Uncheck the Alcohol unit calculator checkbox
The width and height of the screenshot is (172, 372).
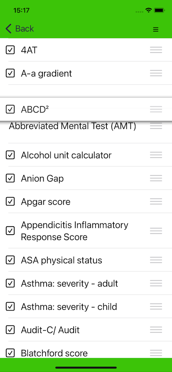pyautogui.click(x=10, y=155)
